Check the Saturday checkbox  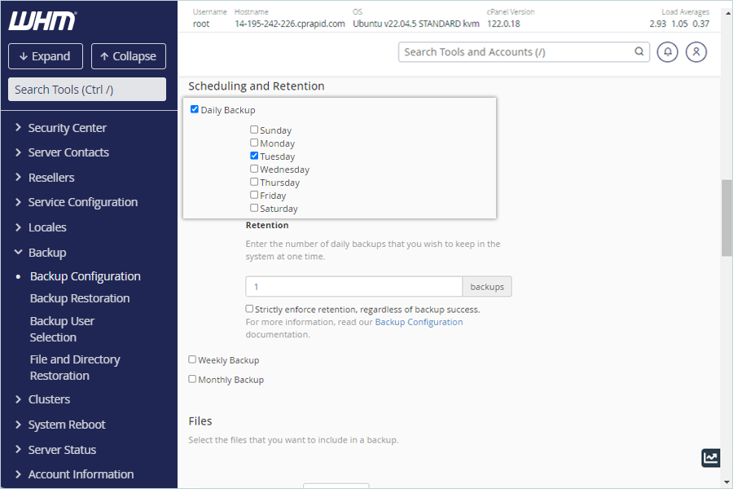point(254,209)
